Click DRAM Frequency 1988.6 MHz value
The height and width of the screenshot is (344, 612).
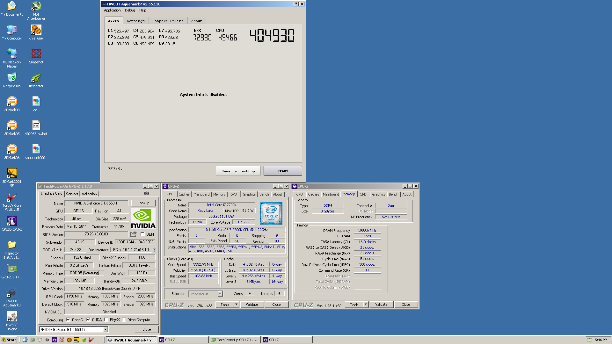367,230
